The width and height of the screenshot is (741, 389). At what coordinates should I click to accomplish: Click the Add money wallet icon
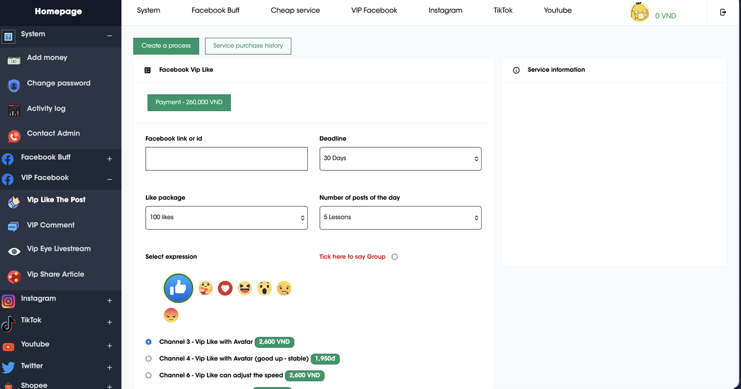tap(14, 60)
